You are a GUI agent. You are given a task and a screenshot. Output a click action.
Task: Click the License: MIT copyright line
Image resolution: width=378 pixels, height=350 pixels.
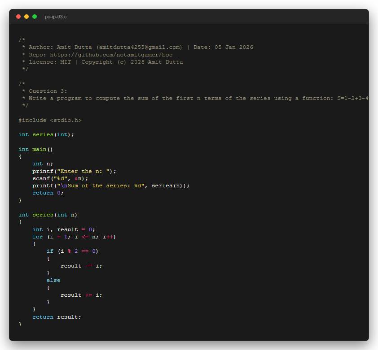pos(102,62)
